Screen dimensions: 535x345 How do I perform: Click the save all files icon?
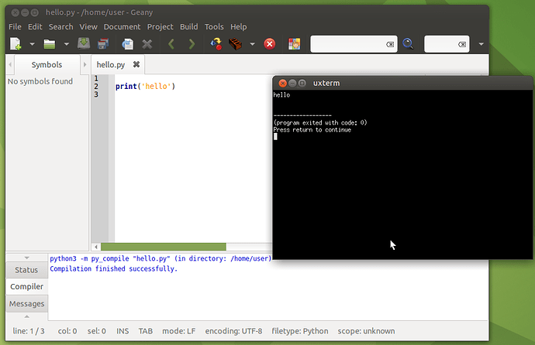pyautogui.click(x=103, y=43)
